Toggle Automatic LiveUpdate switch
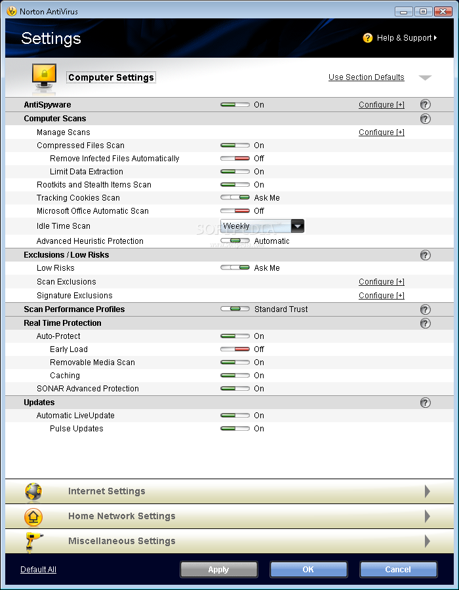This screenshot has width=459, height=590. [235, 416]
